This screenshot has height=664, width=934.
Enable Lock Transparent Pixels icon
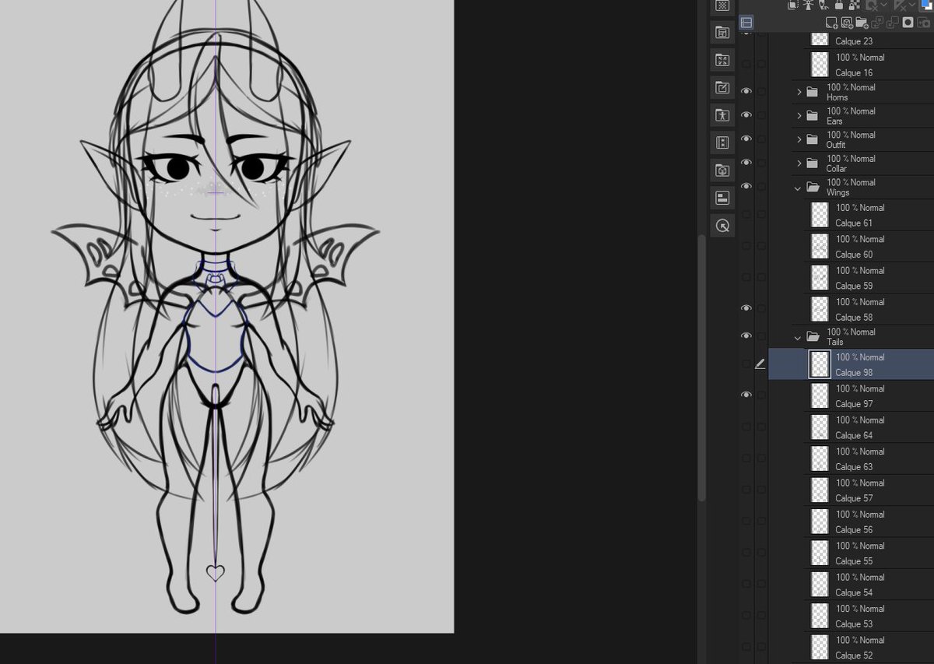(853, 5)
